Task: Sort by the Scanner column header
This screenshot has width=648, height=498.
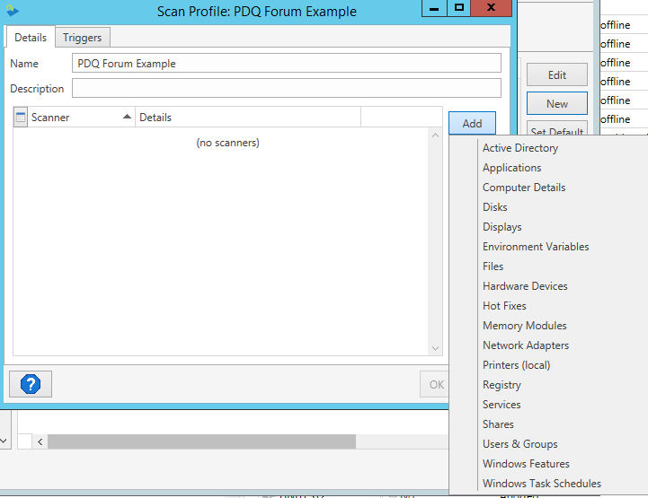Action: (x=81, y=118)
